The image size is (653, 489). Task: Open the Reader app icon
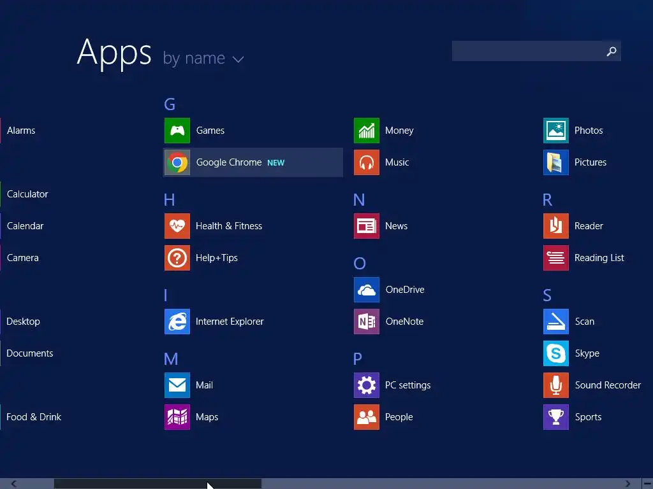tap(556, 226)
